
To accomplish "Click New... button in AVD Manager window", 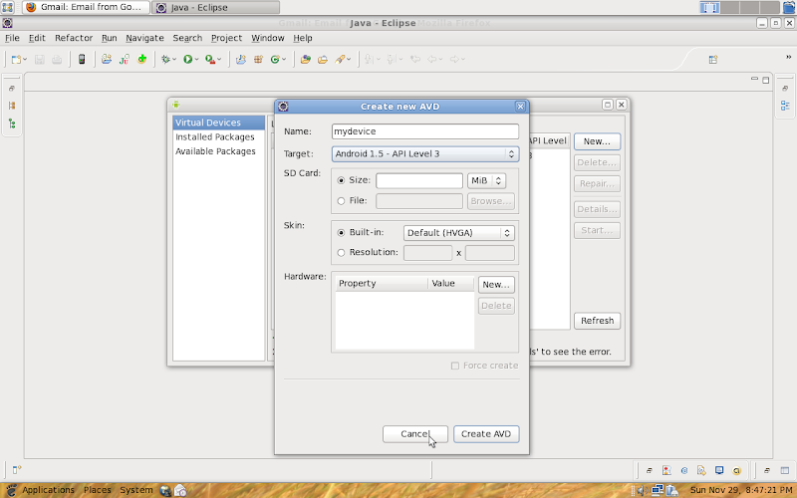I will click(597, 141).
